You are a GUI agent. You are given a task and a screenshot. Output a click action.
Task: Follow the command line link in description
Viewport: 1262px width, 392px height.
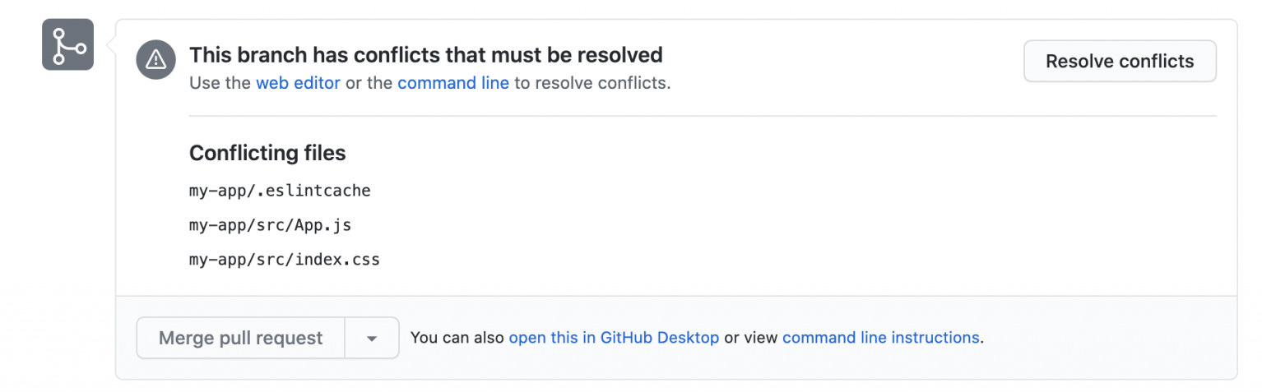453,83
